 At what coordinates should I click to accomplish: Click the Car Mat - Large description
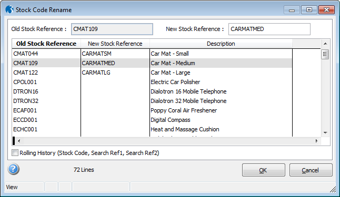click(x=170, y=72)
